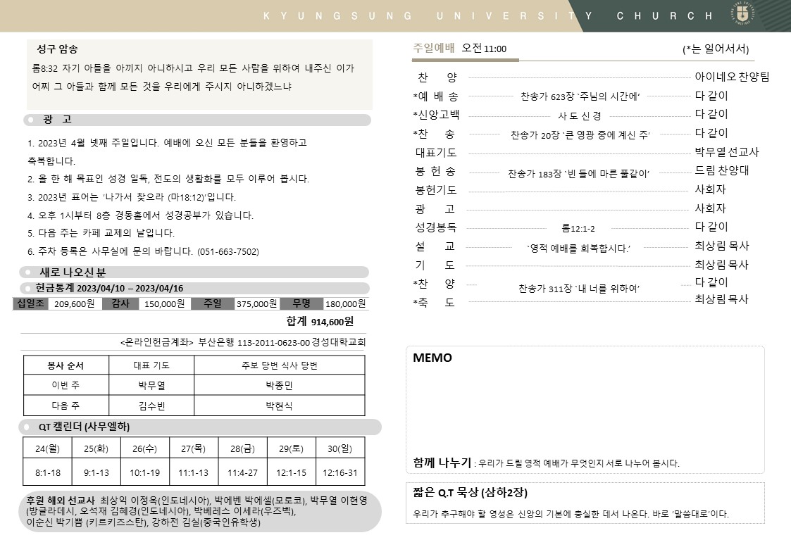Screen dimensions: 791x559
Task: Click '박현식' in the 다음 주 row
Action: pos(280,406)
